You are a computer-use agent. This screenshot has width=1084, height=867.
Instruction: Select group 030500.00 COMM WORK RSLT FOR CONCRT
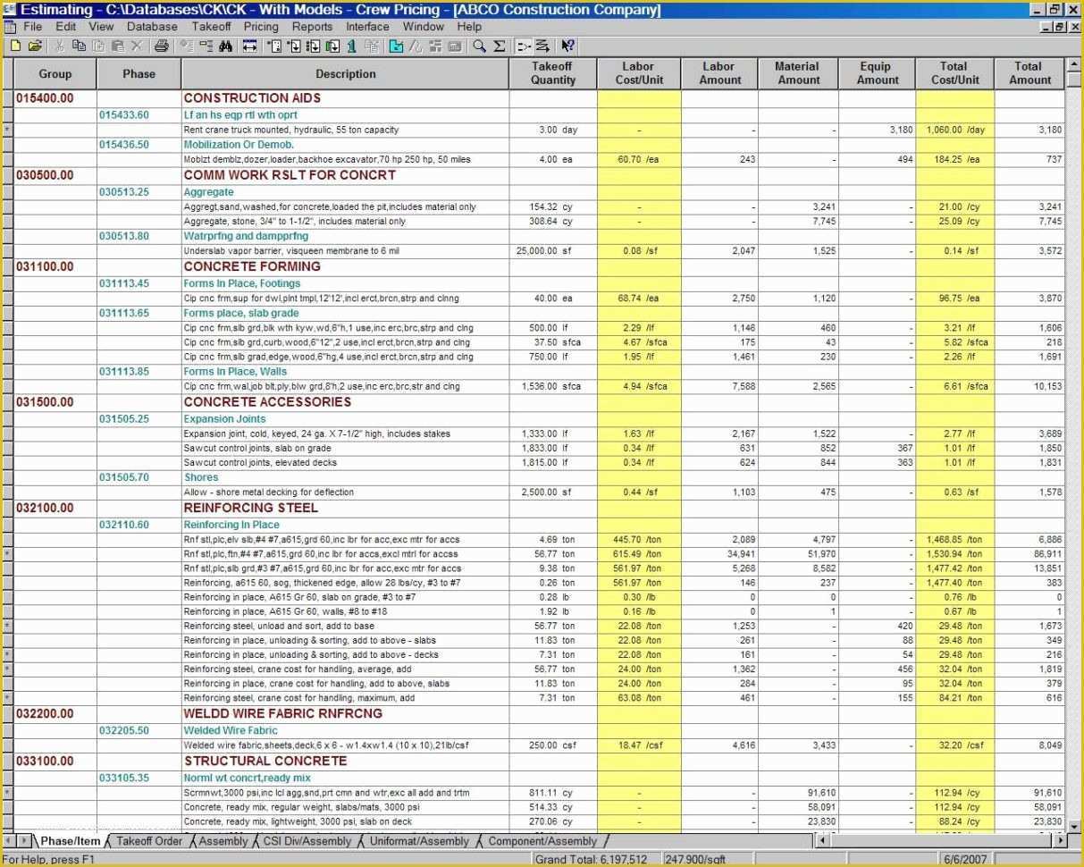point(540,175)
